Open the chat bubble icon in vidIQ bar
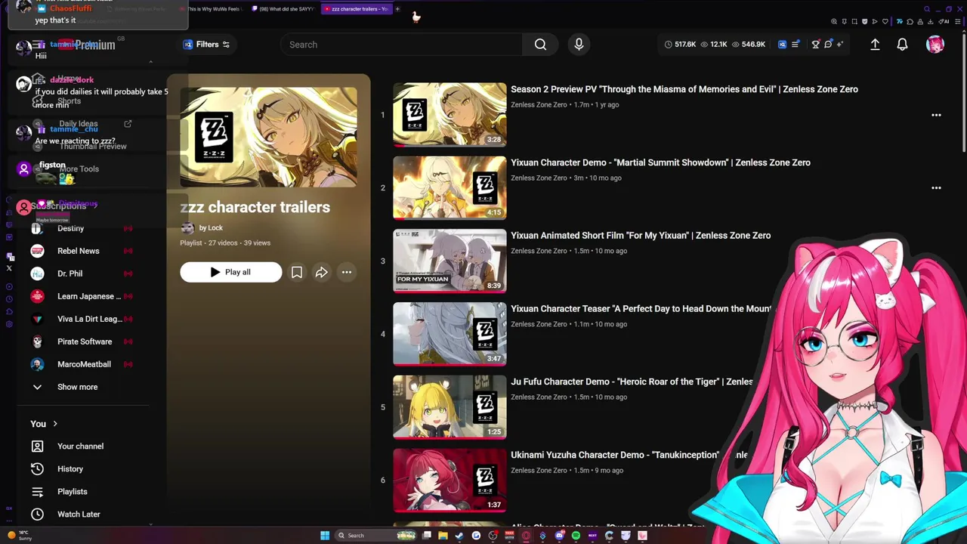The width and height of the screenshot is (967, 544). coord(828,45)
